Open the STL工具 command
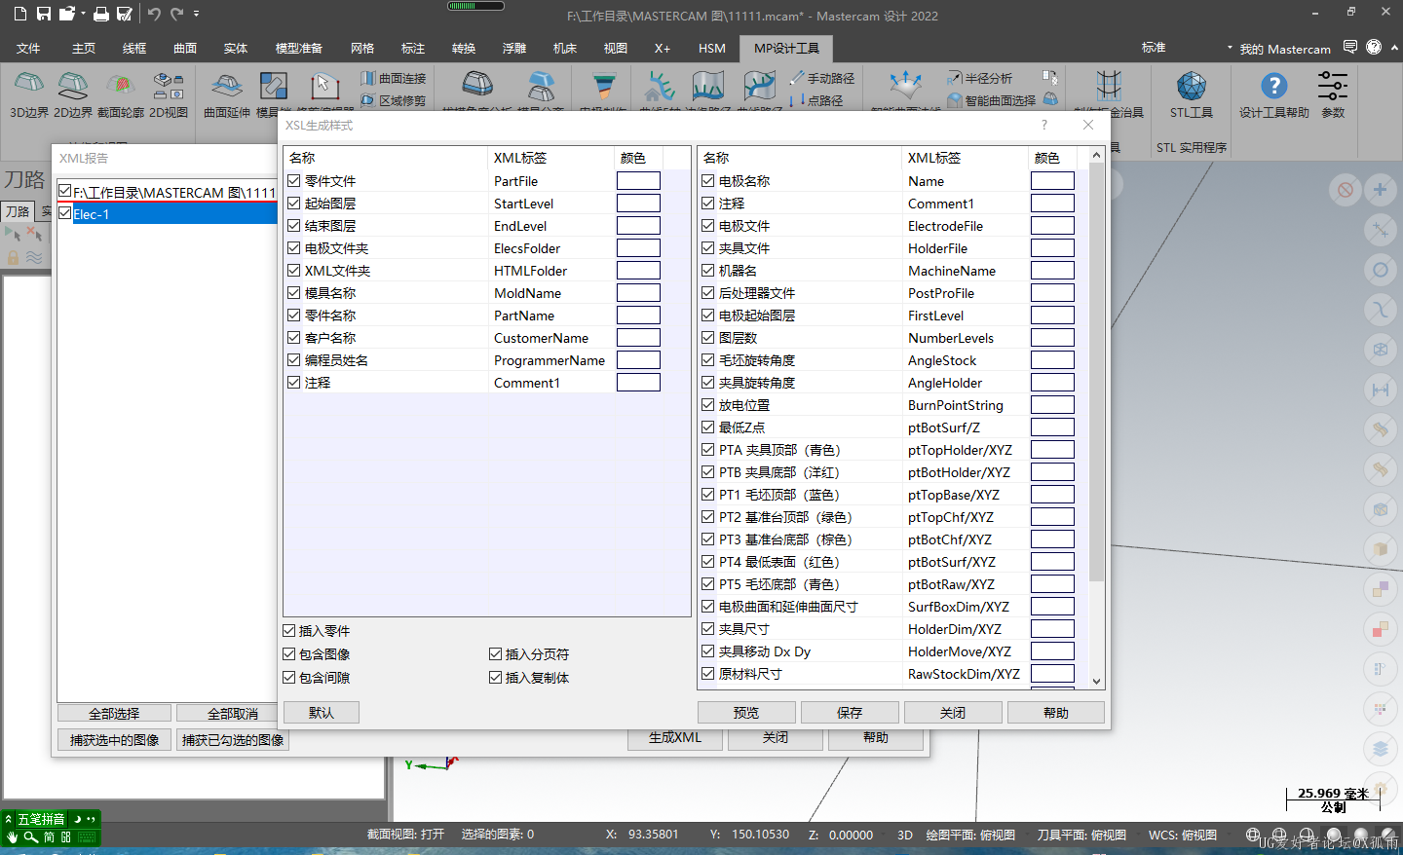Image resolution: width=1403 pixels, height=855 pixels. click(x=1192, y=95)
